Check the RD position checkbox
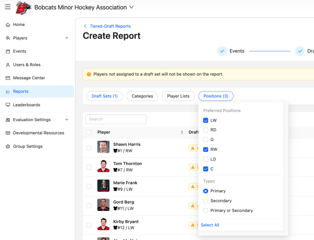Image resolution: width=314 pixels, height=240 pixels. [x=206, y=130]
